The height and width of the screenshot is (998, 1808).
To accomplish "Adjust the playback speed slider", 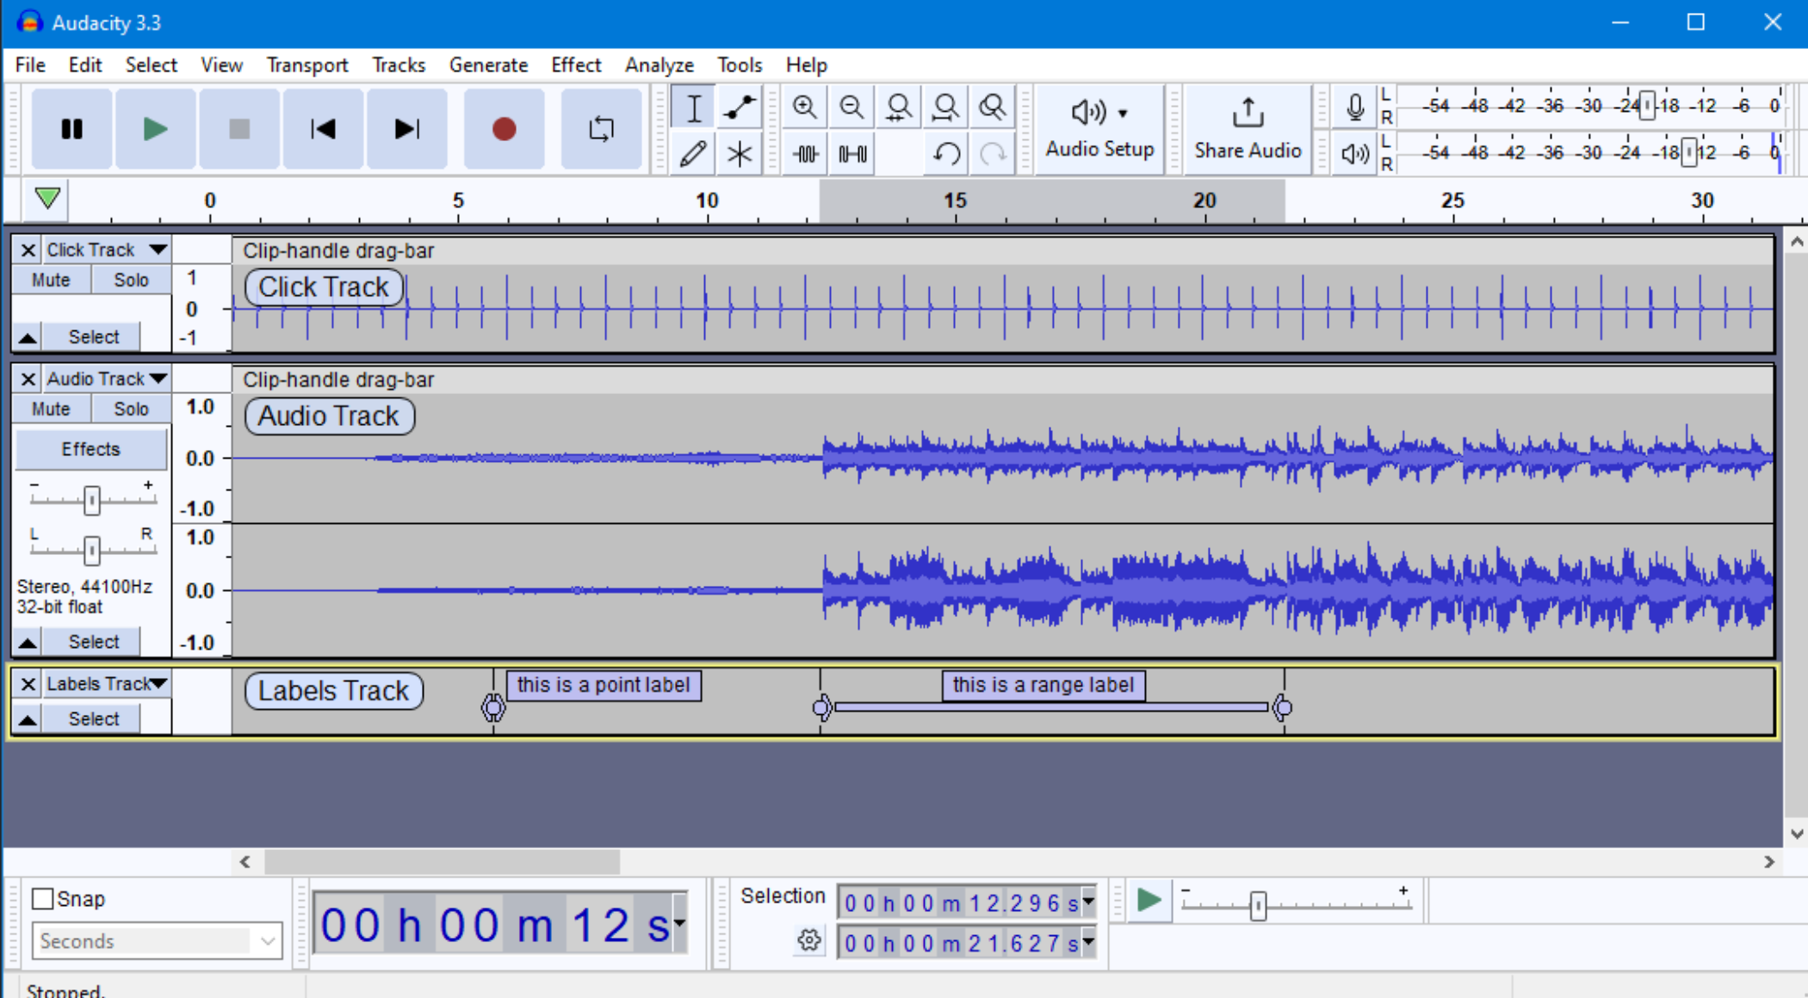I will 1258,904.
